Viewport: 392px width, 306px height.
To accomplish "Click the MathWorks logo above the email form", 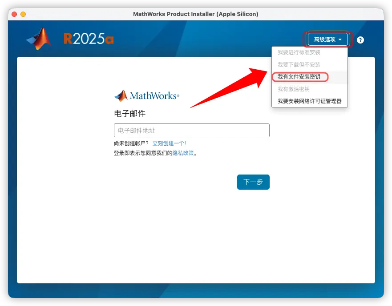I will [147, 96].
